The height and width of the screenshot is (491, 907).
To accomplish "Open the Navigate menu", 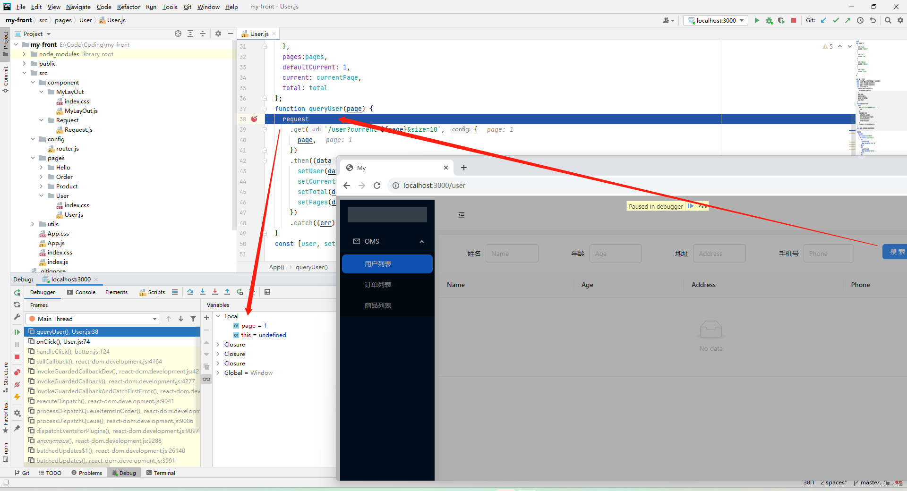I will (x=78, y=7).
